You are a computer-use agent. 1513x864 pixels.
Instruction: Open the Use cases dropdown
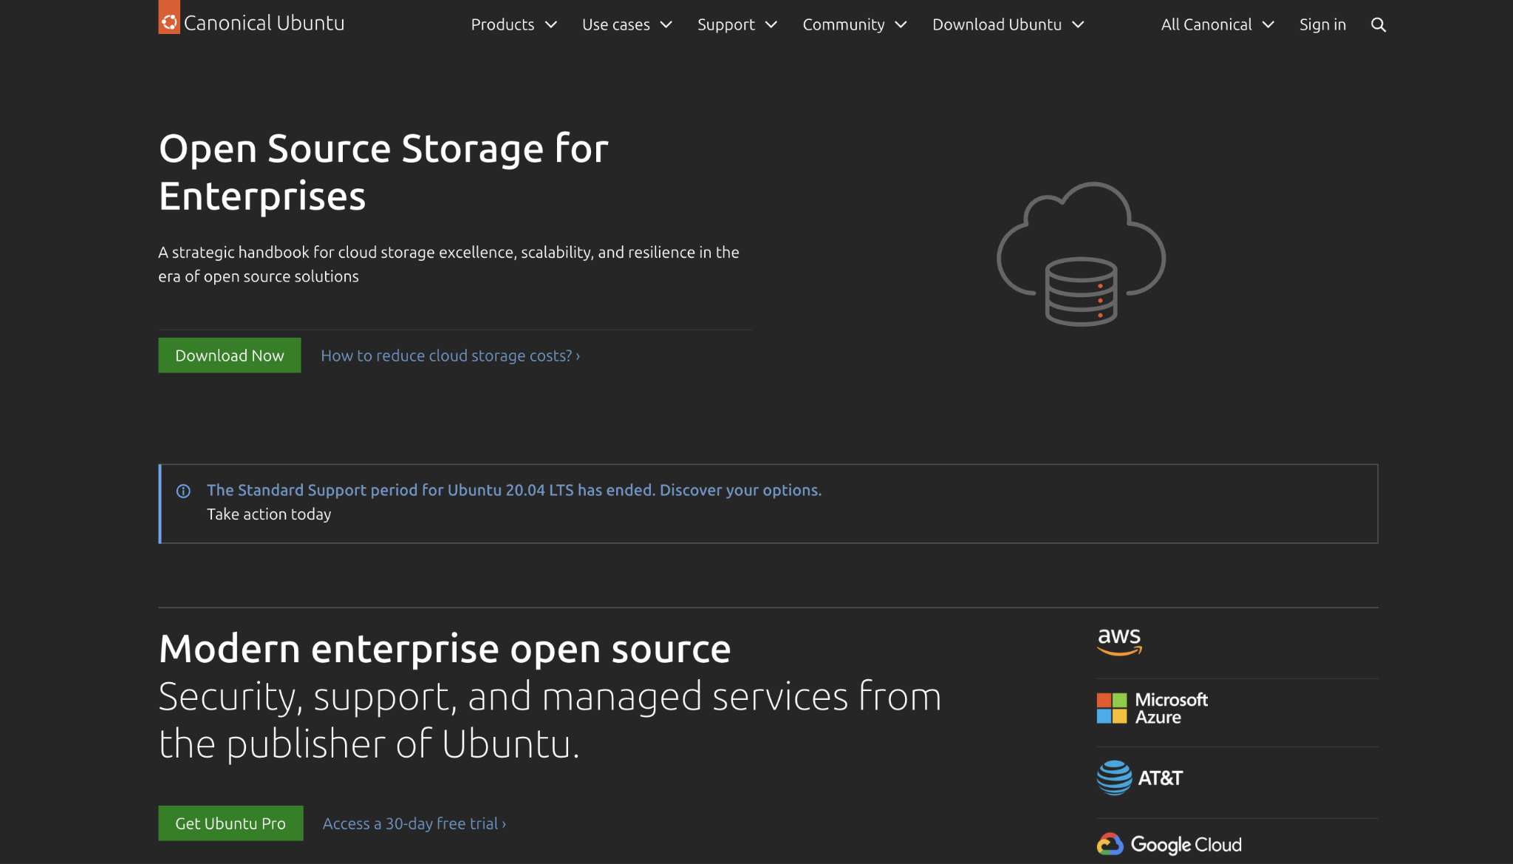click(x=626, y=24)
